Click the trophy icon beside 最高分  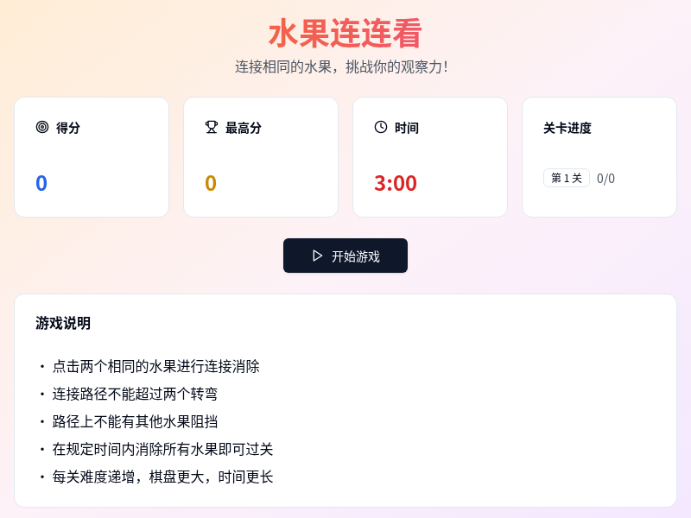pyautogui.click(x=212, y=127)
